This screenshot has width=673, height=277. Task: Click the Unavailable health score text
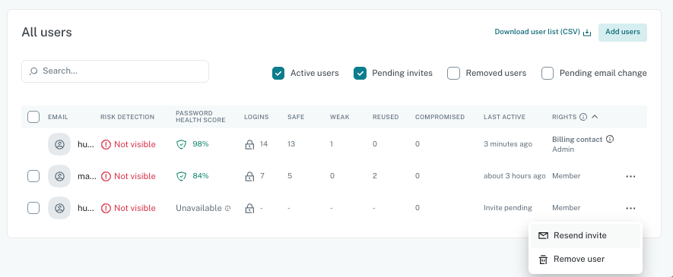click(198, 209)
